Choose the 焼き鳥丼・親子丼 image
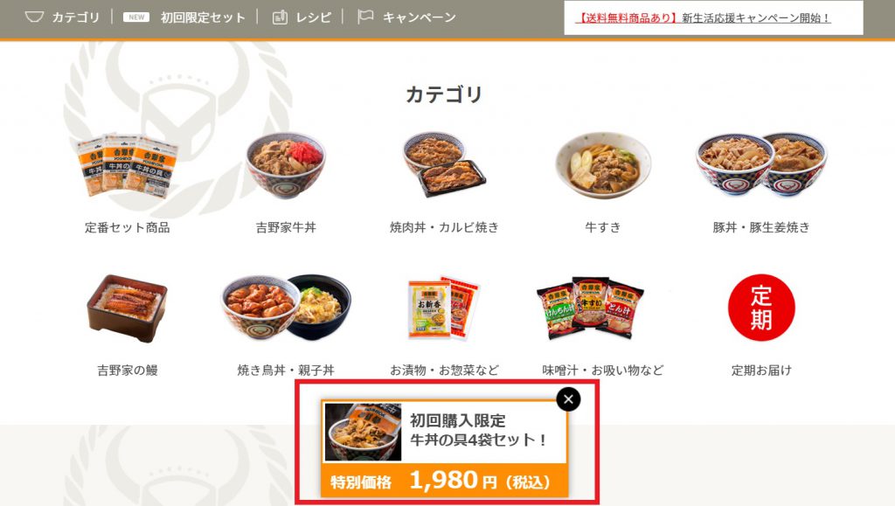This screenshot has height=506, width=895. [x=286, y=308]
